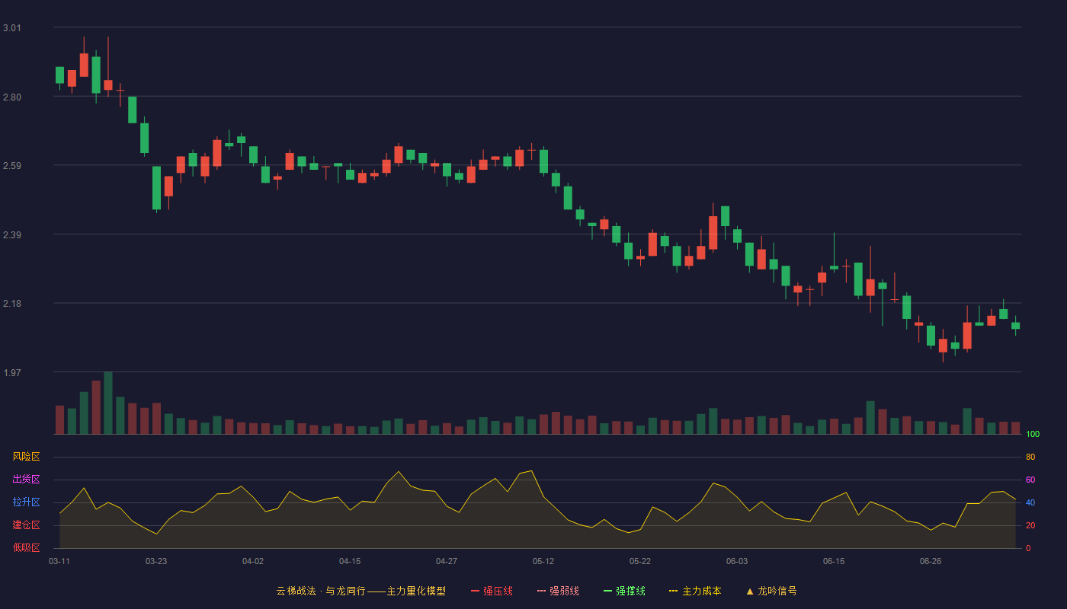Screen dimensions: 1067x609
Task: Toggle the 强弱线 legend series
Action: 558,591
